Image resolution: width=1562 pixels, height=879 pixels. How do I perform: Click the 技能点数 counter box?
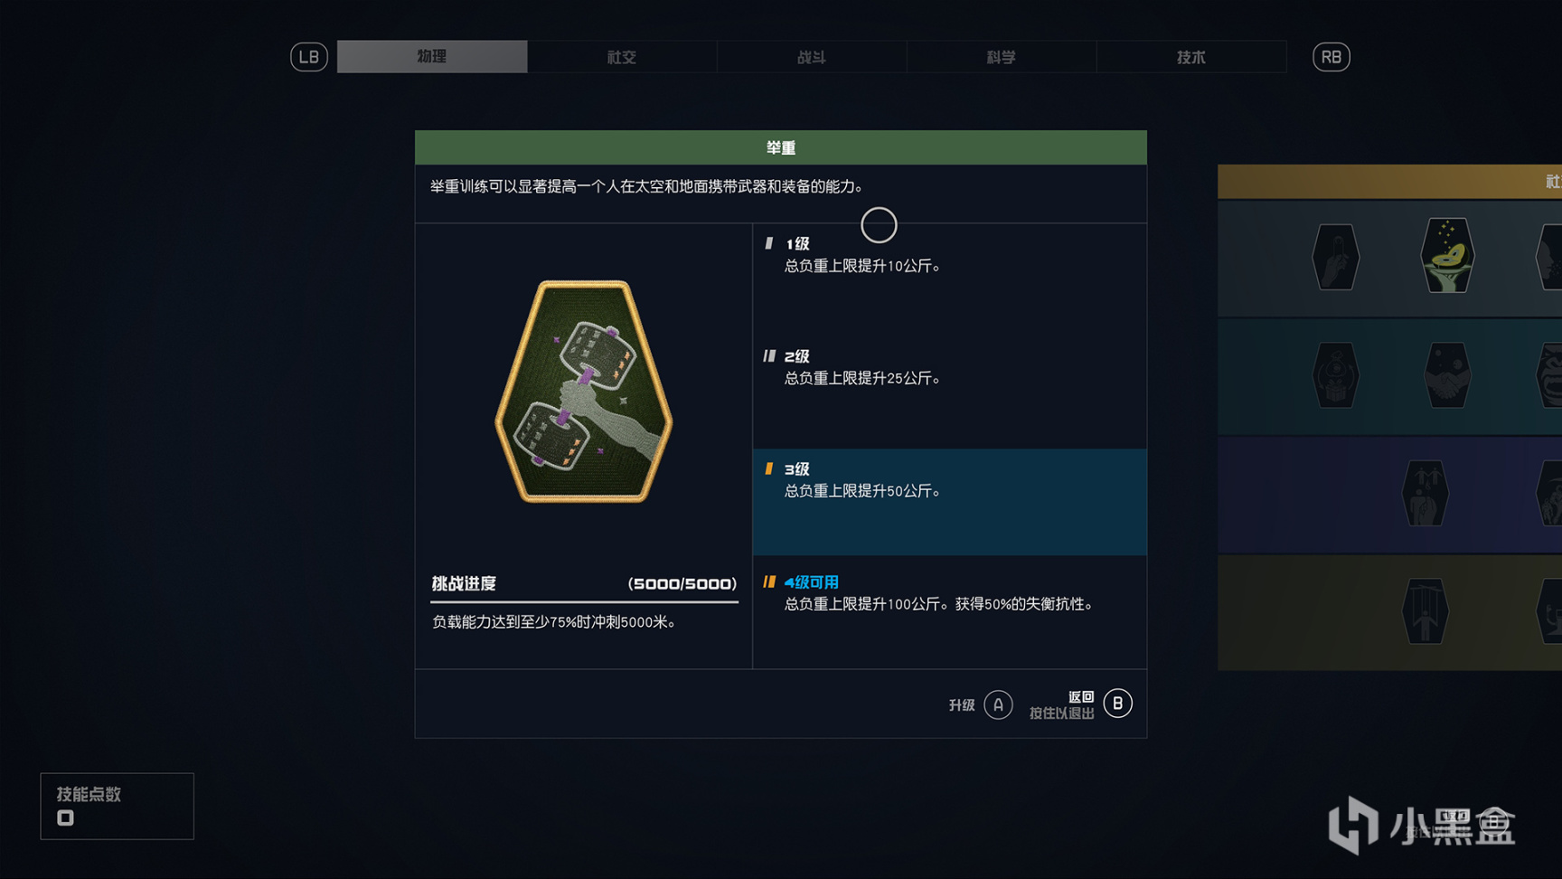pos(117,806)
